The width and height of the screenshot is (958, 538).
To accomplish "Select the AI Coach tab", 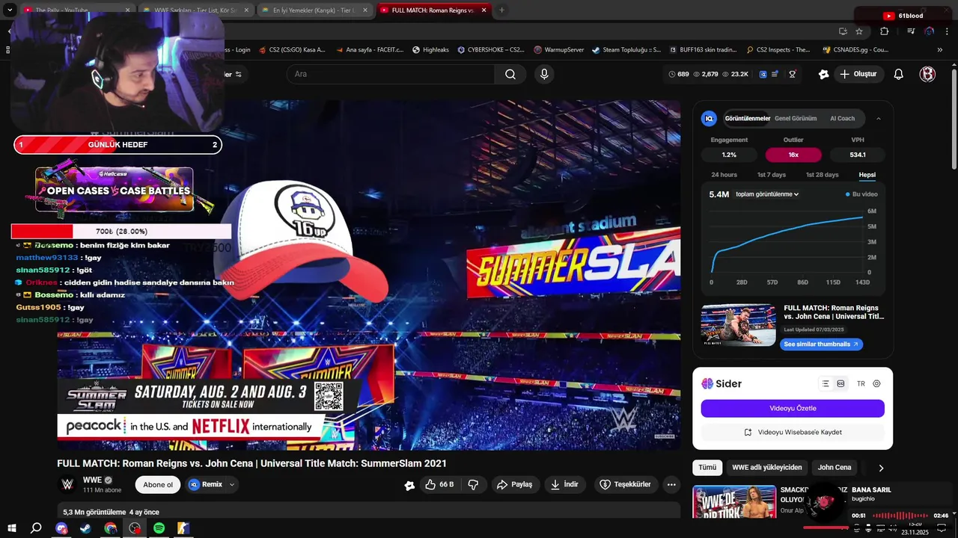I will point(842,118).
